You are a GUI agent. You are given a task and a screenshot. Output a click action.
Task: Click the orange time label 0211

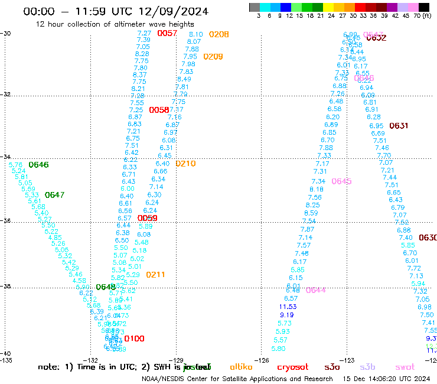[155, 275]
